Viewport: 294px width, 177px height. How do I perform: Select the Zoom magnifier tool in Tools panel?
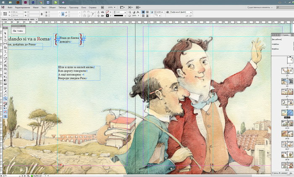5,99
